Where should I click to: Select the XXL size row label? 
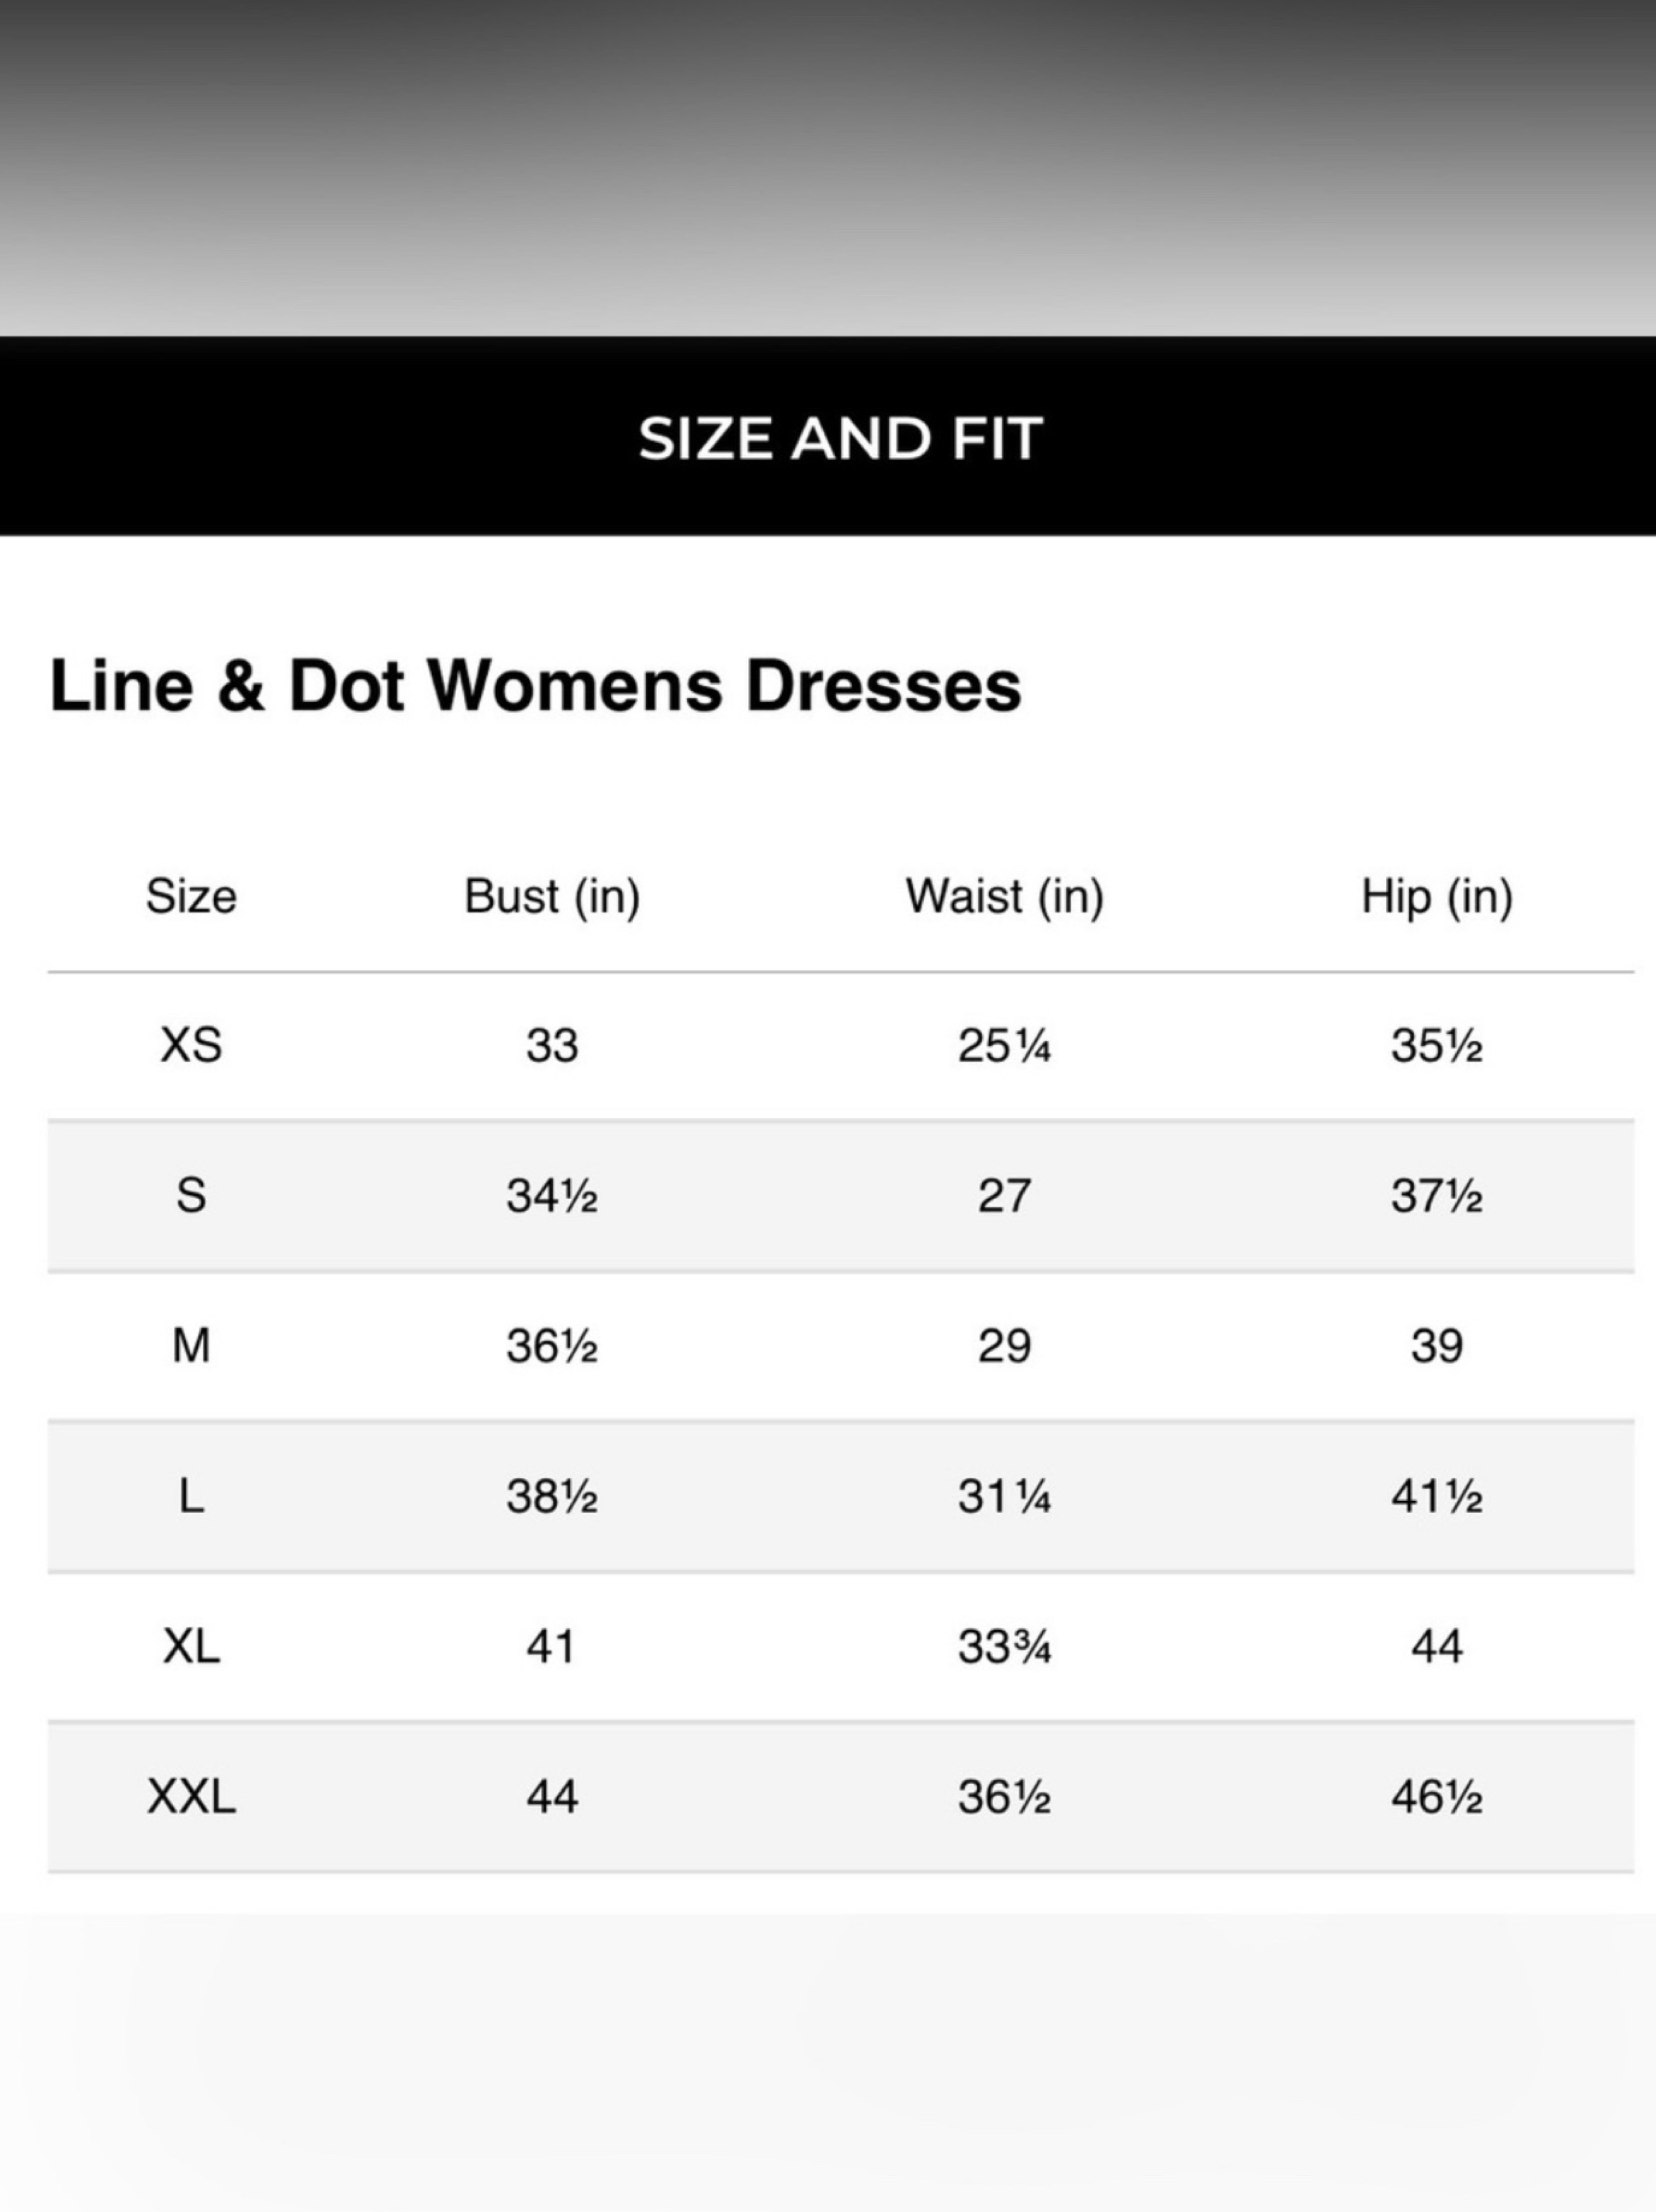[191, 1797]
